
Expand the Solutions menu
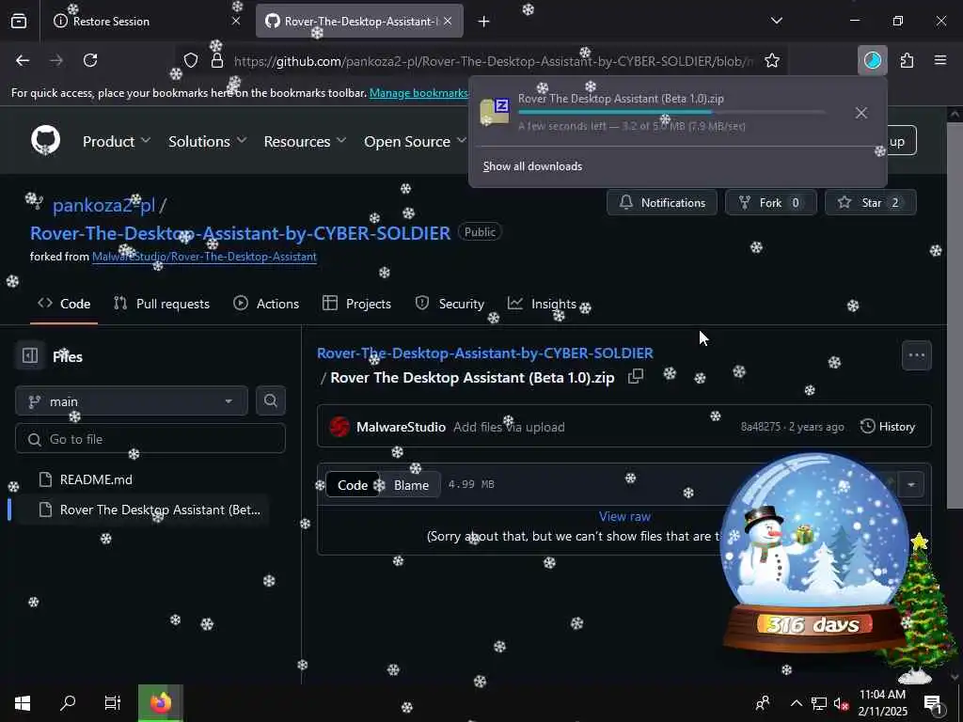208,141
